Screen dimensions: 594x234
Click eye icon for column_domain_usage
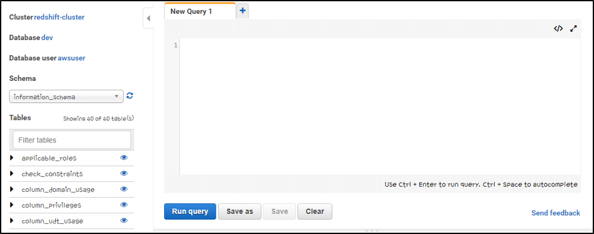[x=124, y=189]
